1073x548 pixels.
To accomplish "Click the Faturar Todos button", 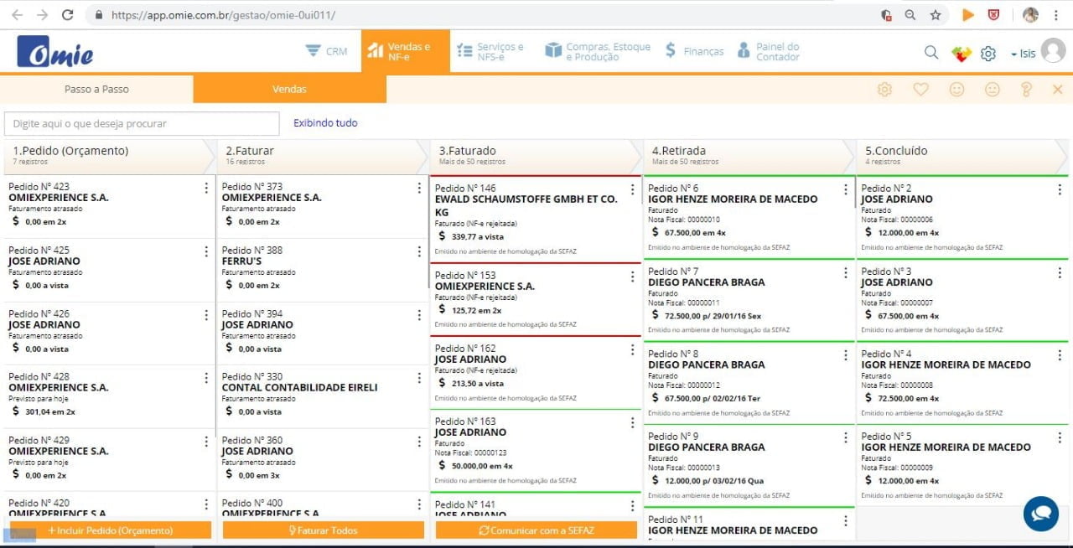I will click(324, 530).
